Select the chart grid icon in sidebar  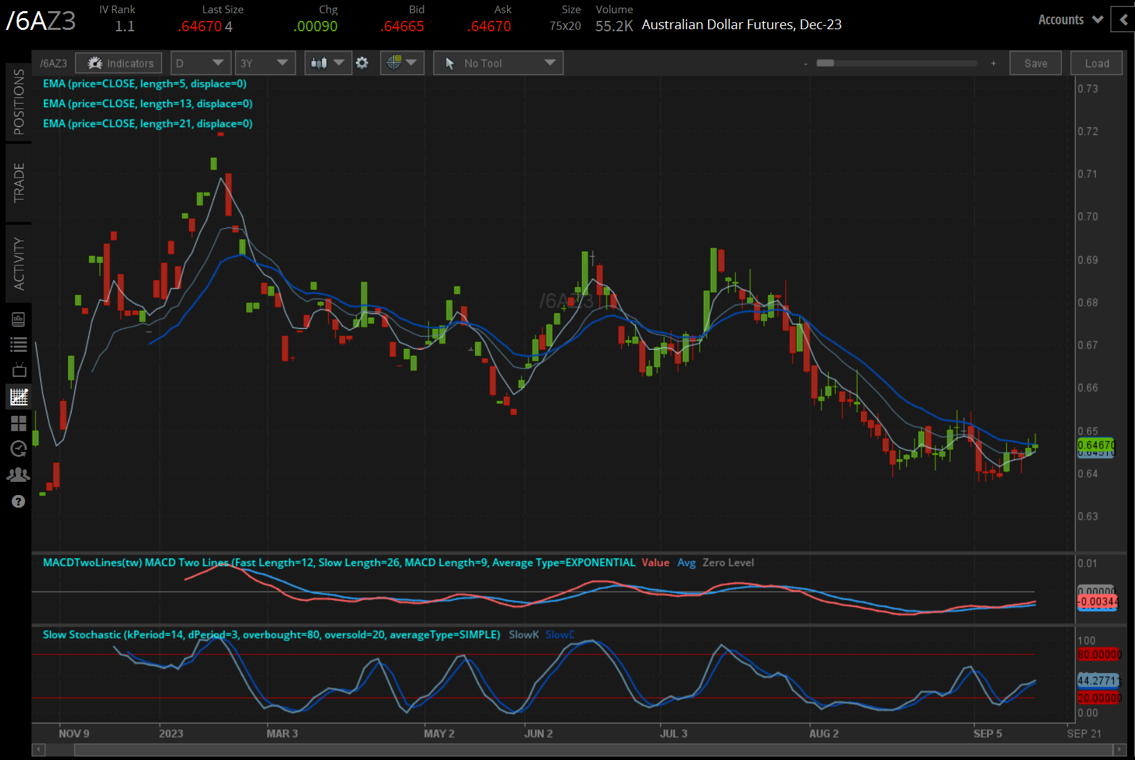[x=19, y=397]
